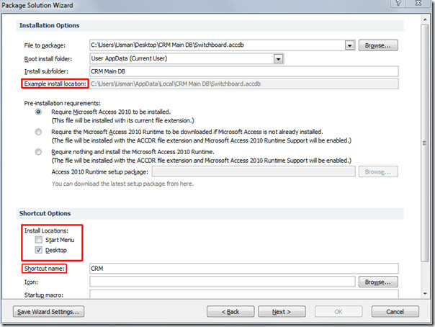Close the Package Solution Wizard window
Screen dimensions: 435x327
tap(418, 4)
